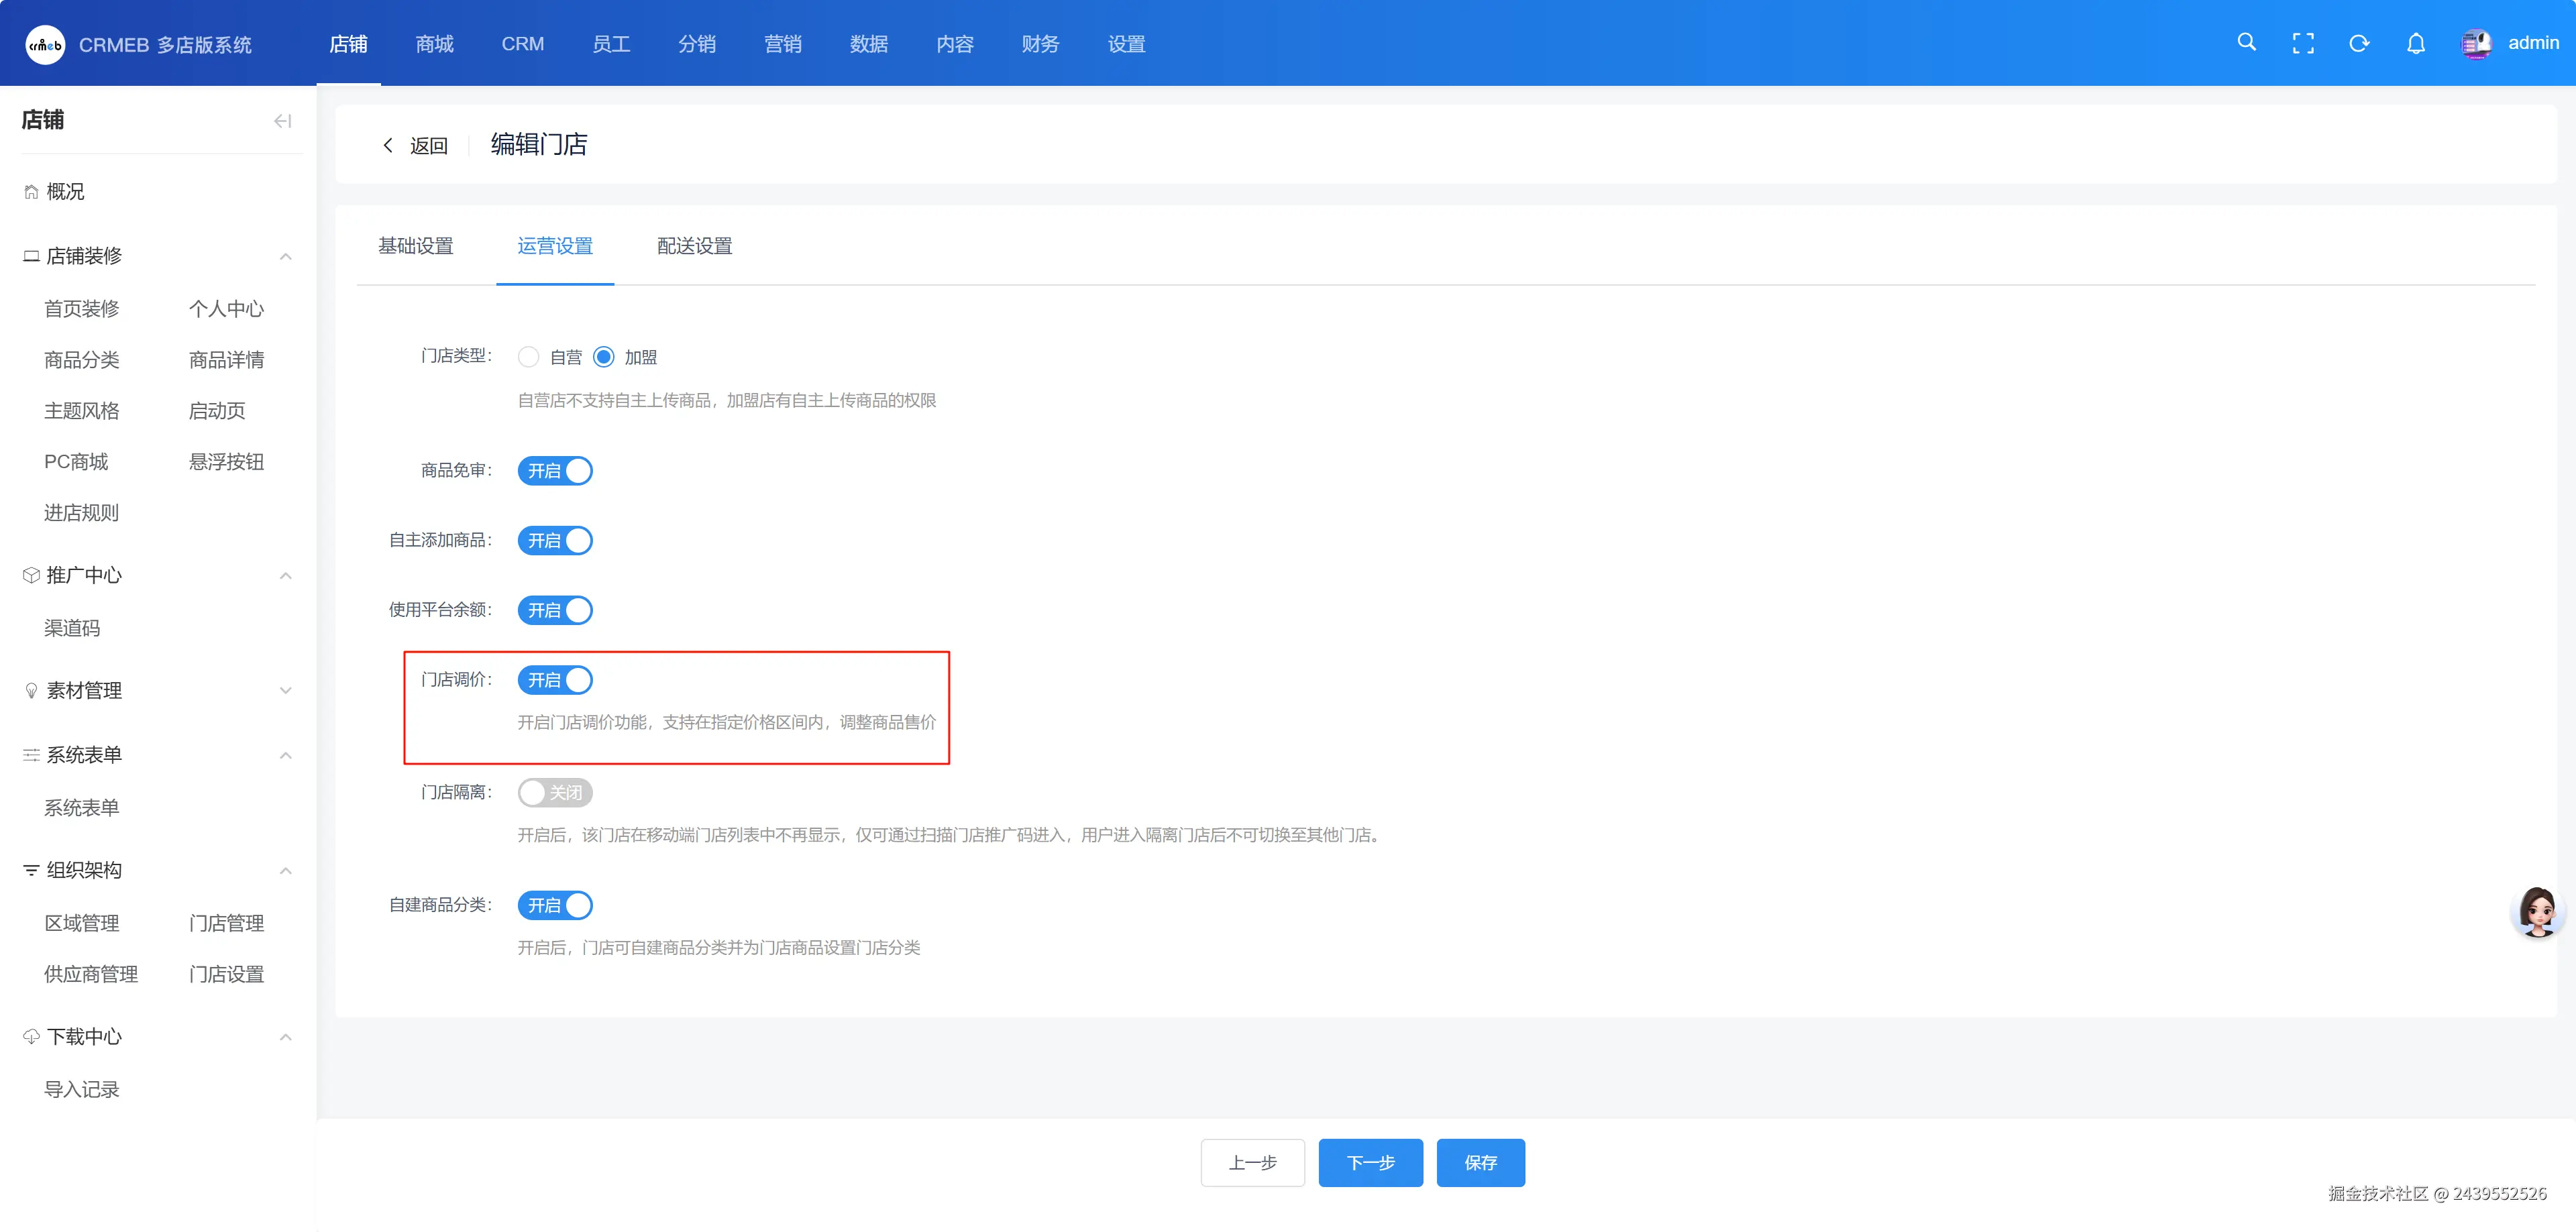Image resolution: width=2576 pixels, height=1232 pixels.
Task: Enable the 门店隔离 switch
Action: (x=555, y=793)
